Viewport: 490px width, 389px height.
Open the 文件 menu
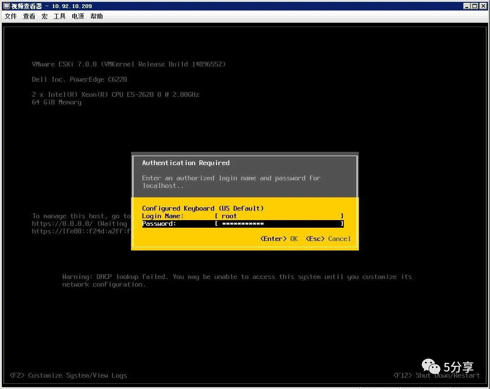click(10, 16)
